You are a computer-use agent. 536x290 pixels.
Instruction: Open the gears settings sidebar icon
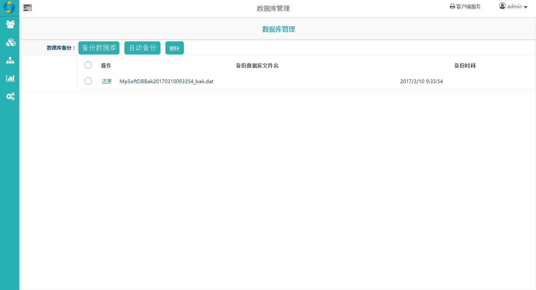(x=10, y=96)
